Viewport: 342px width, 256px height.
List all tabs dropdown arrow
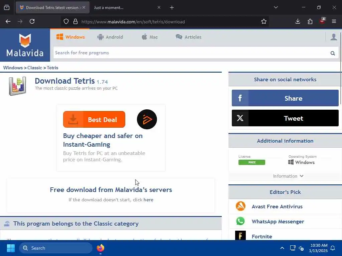tap(276, 7)
